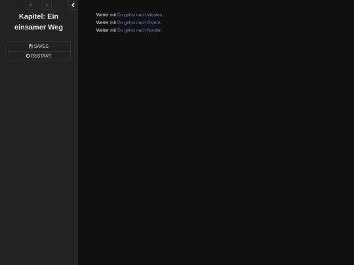Go forward in story history arrow
The width and height of the screenshot is (354, 265).
coord(47,5)
